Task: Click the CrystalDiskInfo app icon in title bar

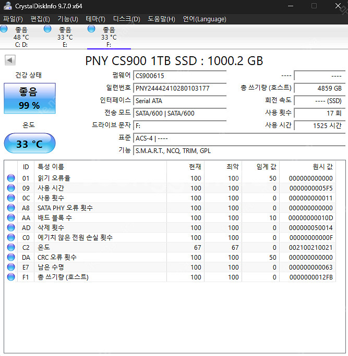Action: (8, 6)
